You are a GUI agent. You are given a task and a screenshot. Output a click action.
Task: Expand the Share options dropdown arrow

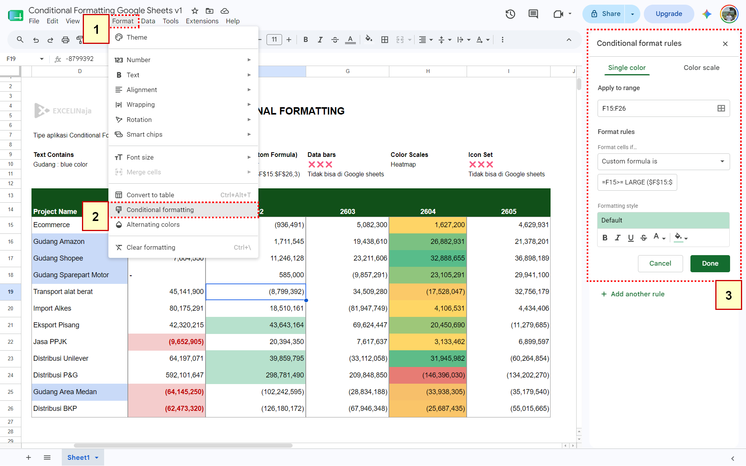[632, 14]
